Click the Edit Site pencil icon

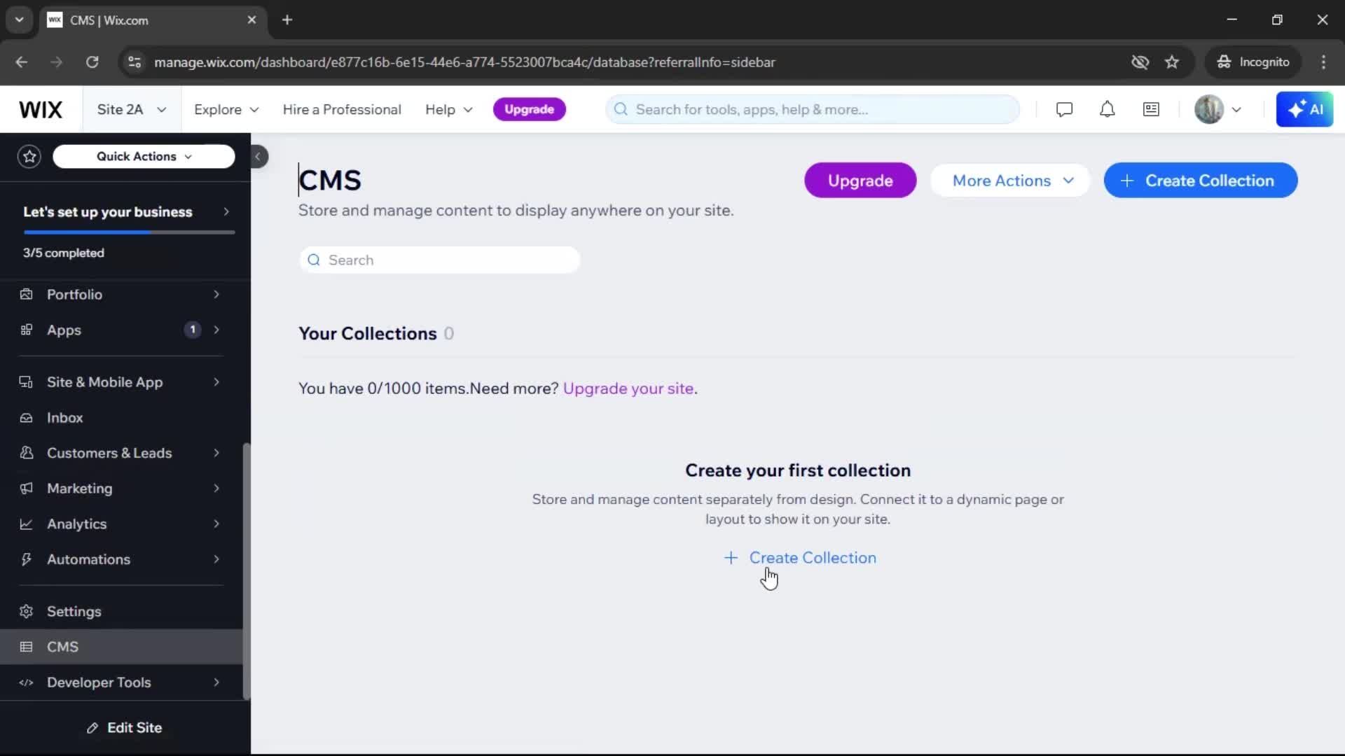pos(92,728)
